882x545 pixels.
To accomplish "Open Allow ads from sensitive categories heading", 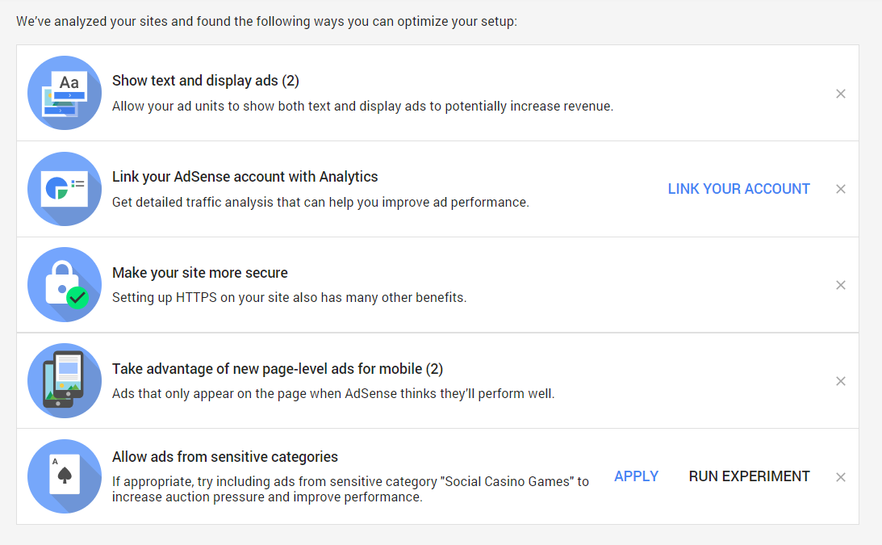I will 225,457.
